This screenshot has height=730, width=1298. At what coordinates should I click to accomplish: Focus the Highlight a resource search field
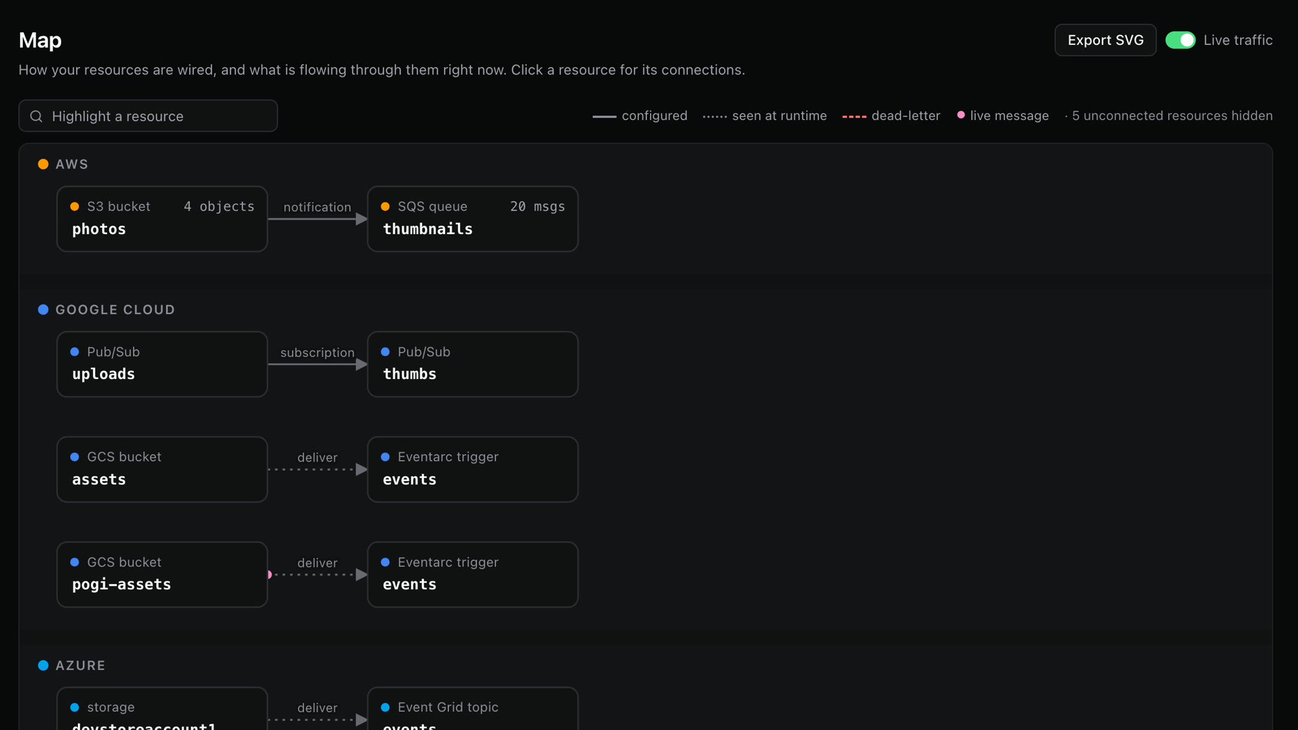tap(148, 116)
